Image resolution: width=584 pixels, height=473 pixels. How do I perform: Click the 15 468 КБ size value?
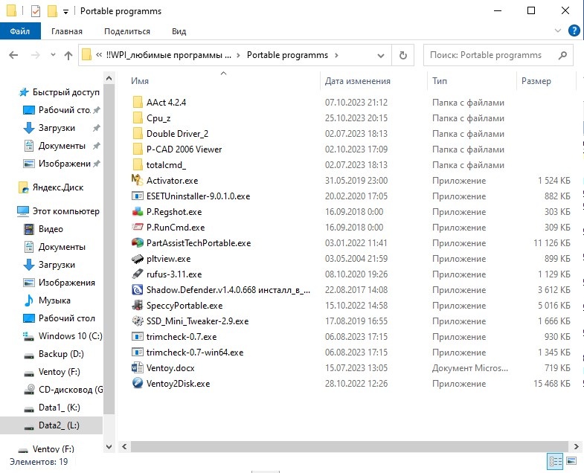(x=551, y=383)
